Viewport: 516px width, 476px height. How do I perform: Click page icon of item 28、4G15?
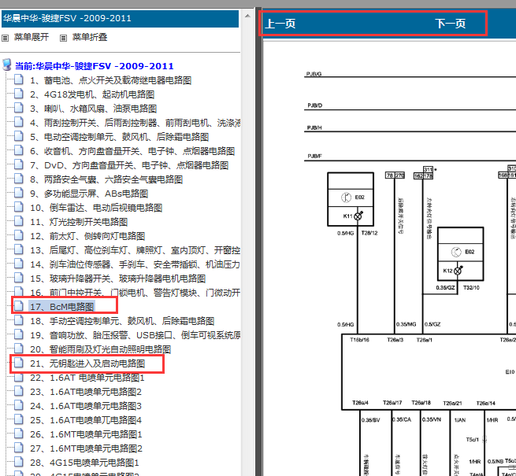pyautogui.click(x=19, y=462)
